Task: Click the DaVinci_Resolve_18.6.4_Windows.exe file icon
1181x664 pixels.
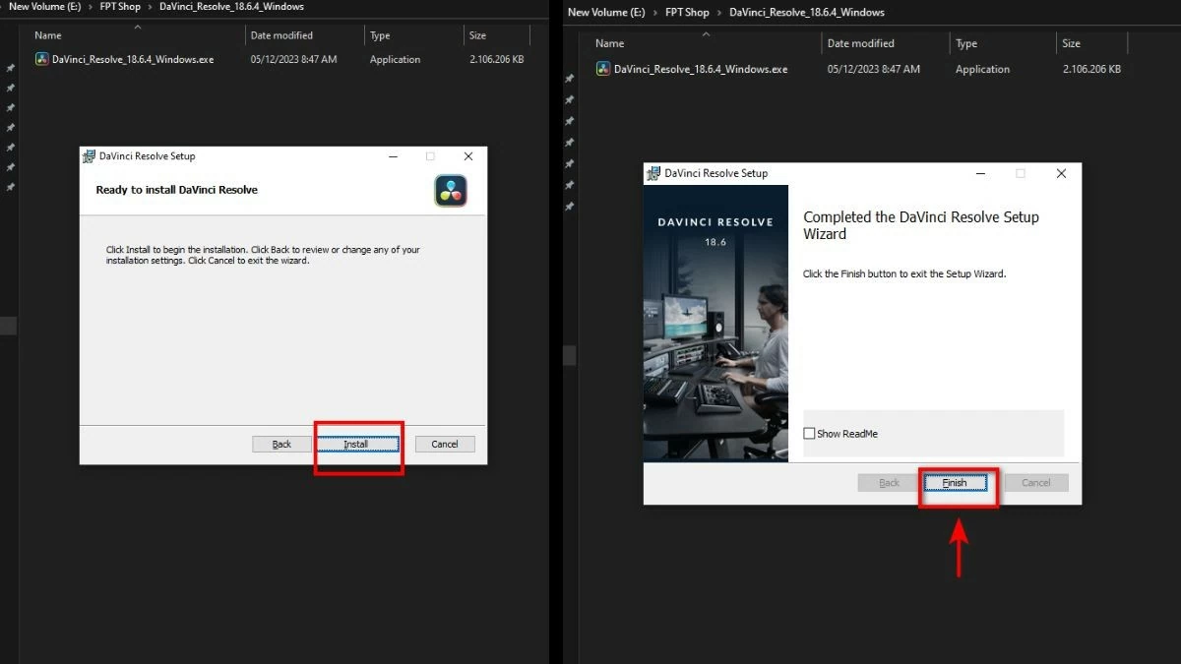Action: [x=41, y=59]
